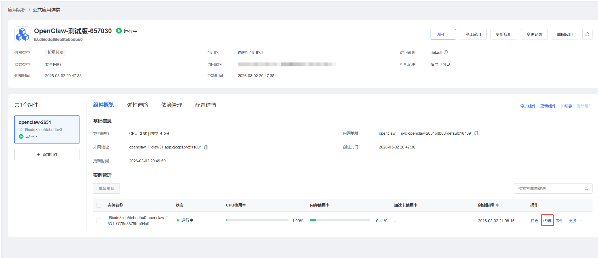
Task: Click the green running status icon in the header
Action: coord(119,31)
